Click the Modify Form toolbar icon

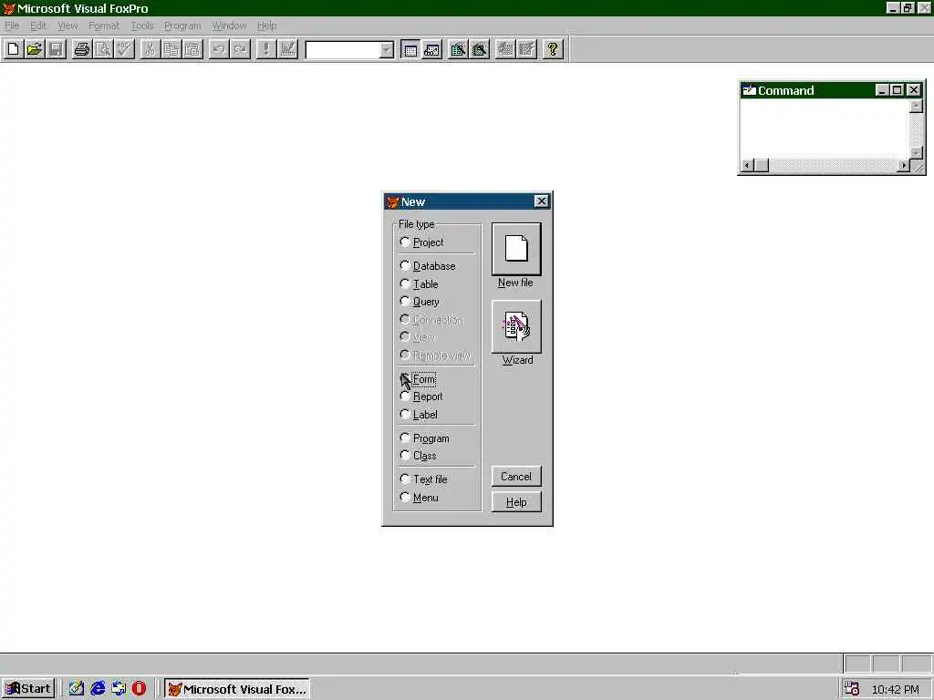click(287, 49)
